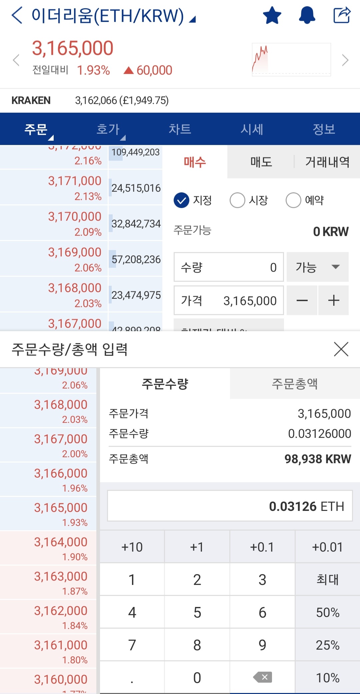This screenshot has height=694, width=360.
Task: Pick the 3,171,000 ask price in upper order book
Action: (x=54, y=187)
